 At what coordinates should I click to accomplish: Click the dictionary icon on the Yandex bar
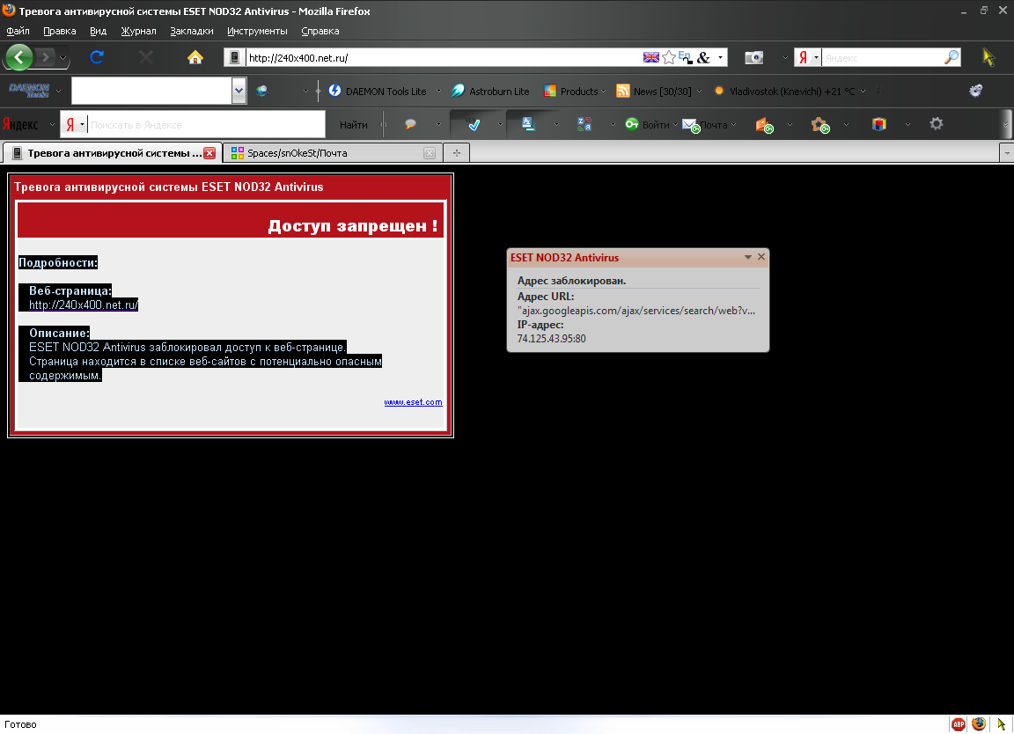coord(528,124)
